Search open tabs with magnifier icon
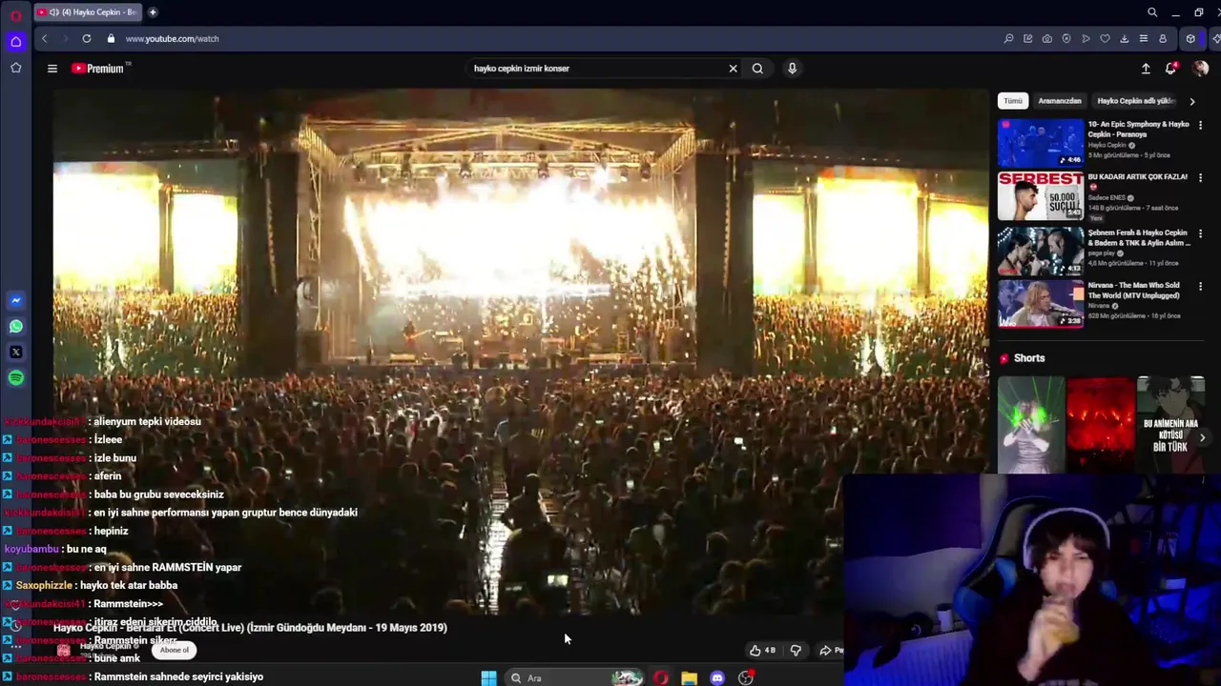The image size is (1221, 686). pyautogui.click(x=1152, y=12)
